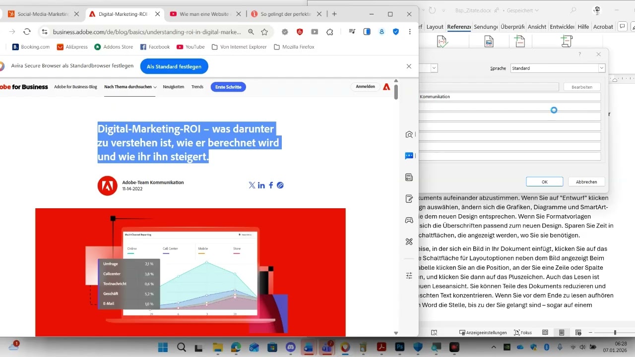
Task: Open Photoshop from the taskbar
Action: point(399,347)
